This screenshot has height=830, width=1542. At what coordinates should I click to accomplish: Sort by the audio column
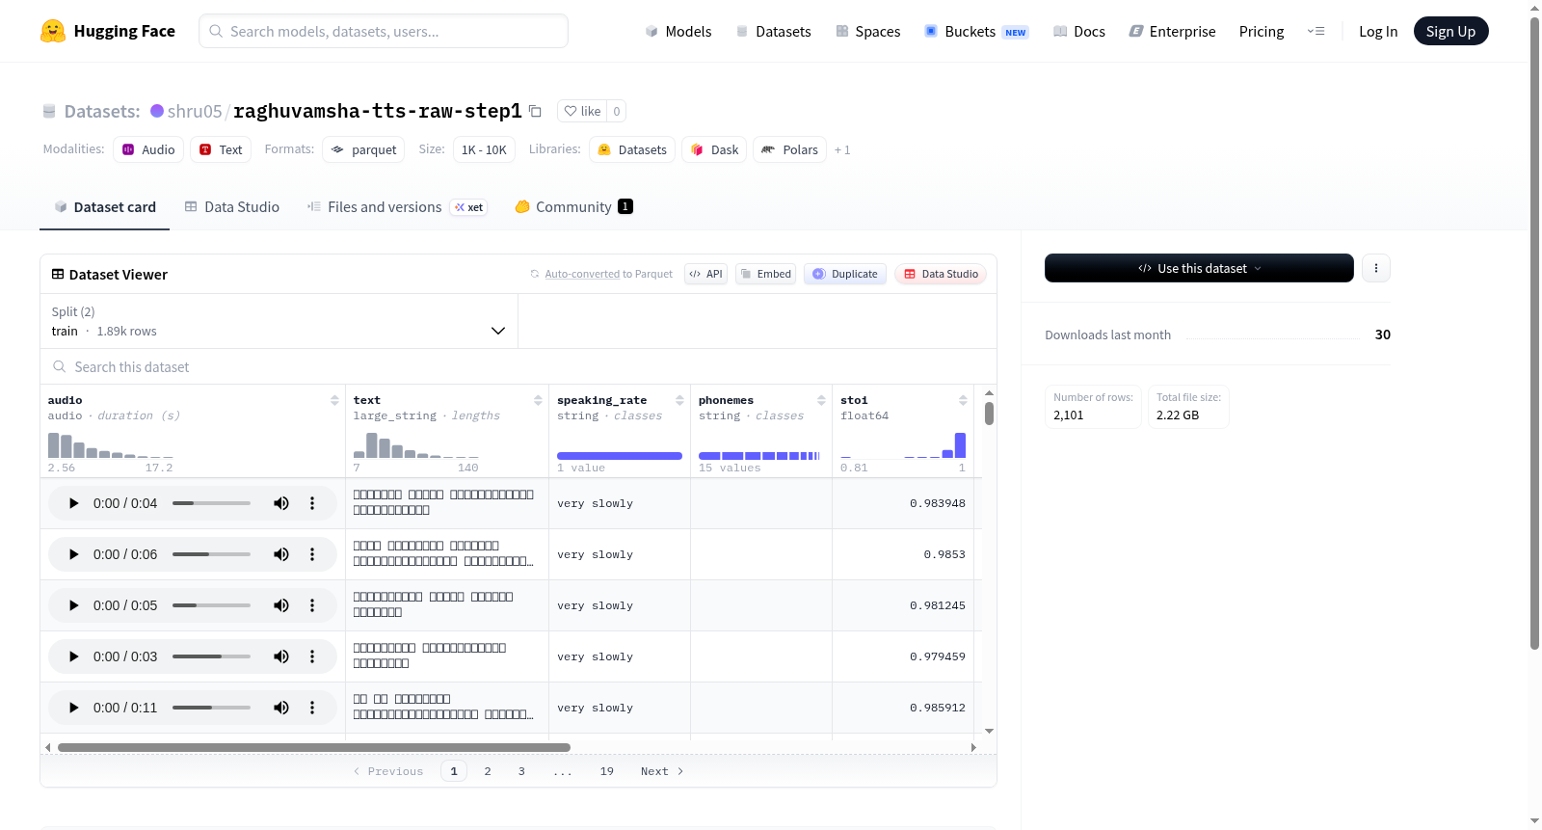click(334, 400)
